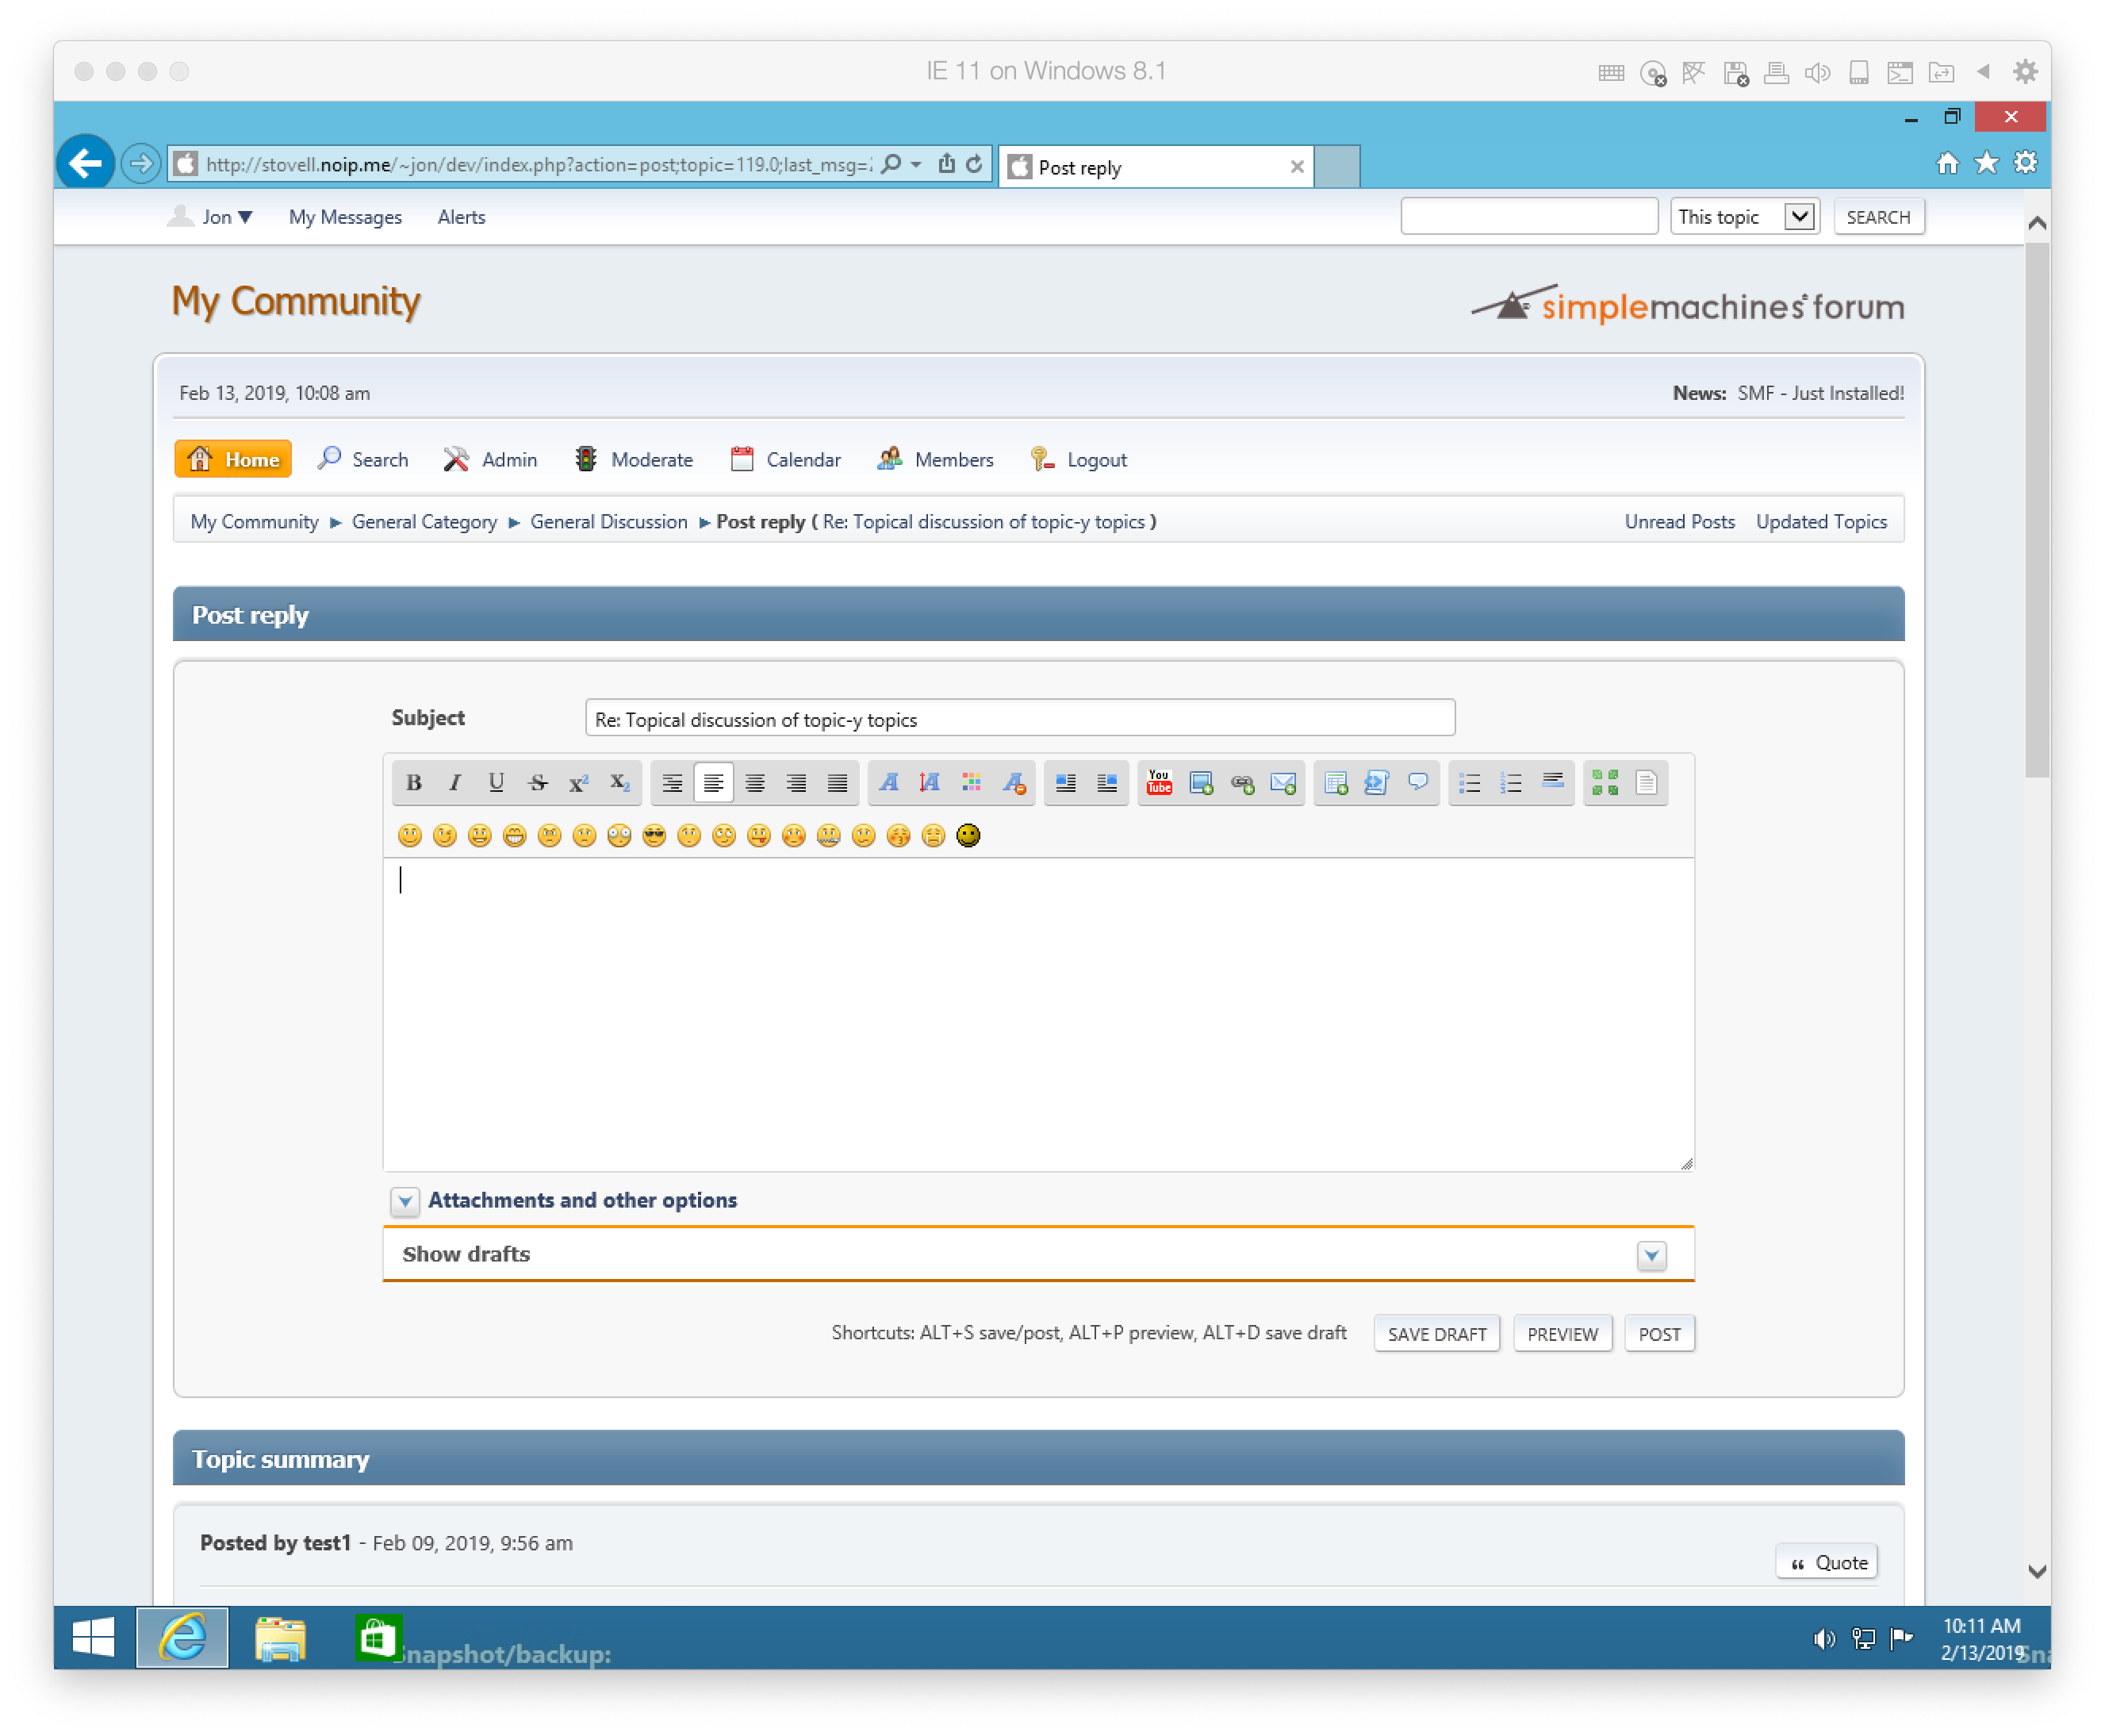This screenshot has height=1736, width=2105.
Task: Apply subscript formatting
Action: [x=619, y=782]
